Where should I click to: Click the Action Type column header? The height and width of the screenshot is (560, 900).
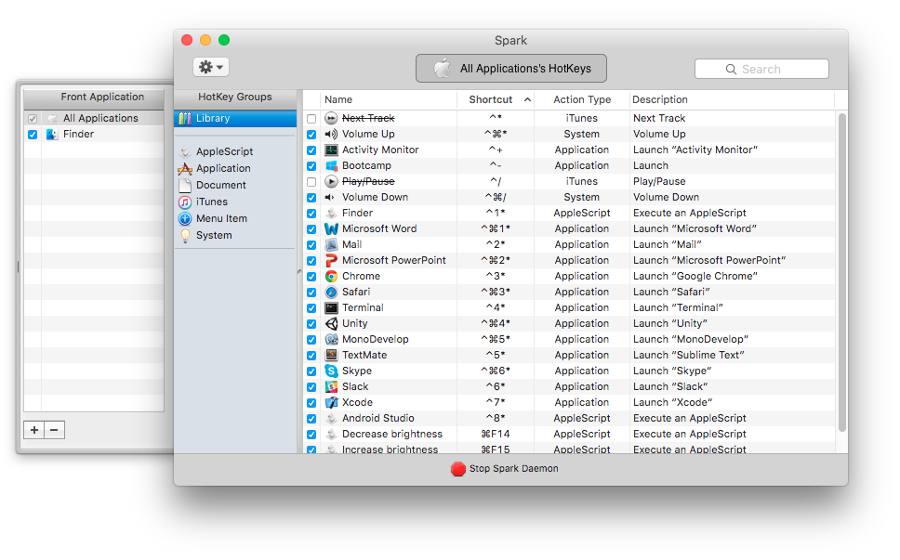(582, 99)
